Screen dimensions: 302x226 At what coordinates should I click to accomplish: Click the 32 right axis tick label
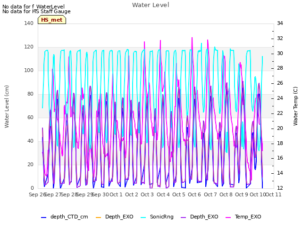click(x=280, y=38)
